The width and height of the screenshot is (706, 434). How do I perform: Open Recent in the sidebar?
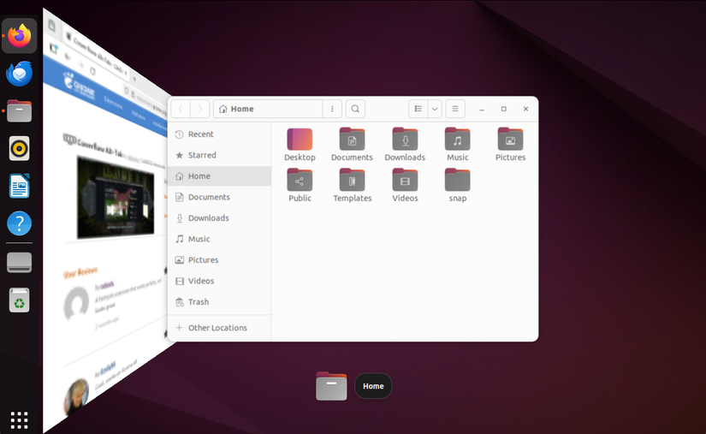click(220, 134)
